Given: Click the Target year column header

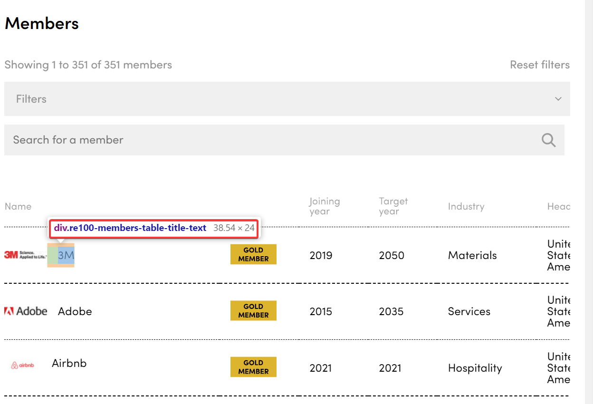Looking at the screenshot, I should click(393, 206).
